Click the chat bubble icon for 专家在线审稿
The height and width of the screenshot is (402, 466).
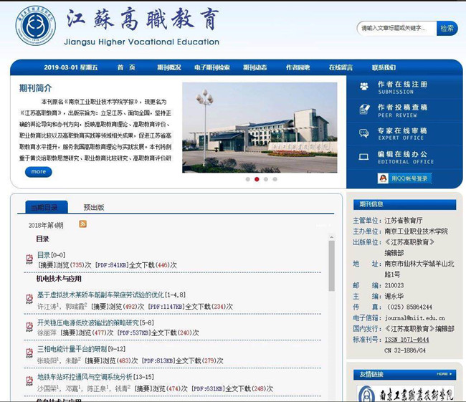[363, 133]
